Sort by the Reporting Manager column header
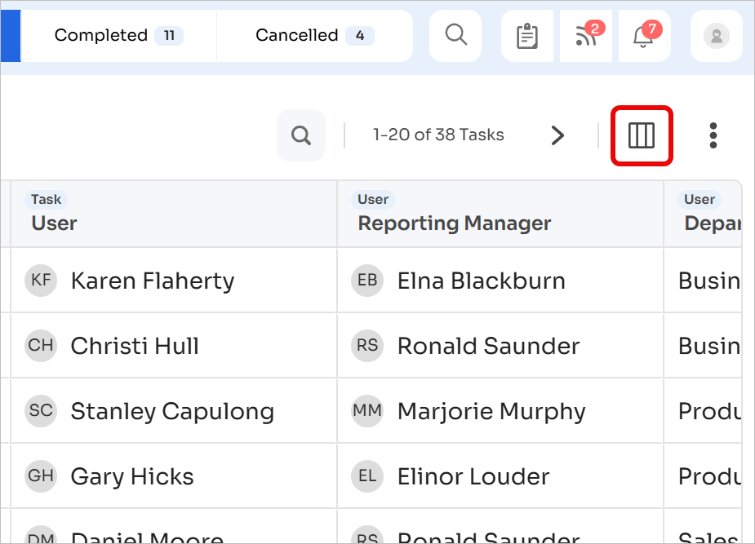The height and width of the screenshot is (544, 755). (500, 214)
